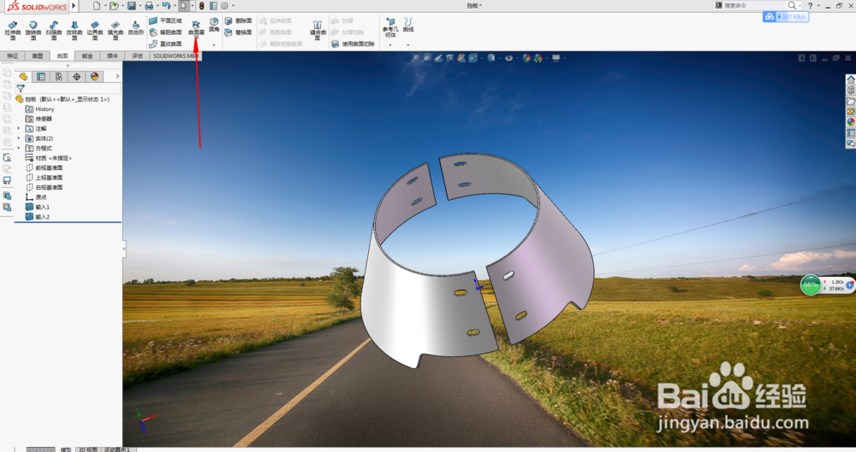Click the Print icon

tap(149, 6)
